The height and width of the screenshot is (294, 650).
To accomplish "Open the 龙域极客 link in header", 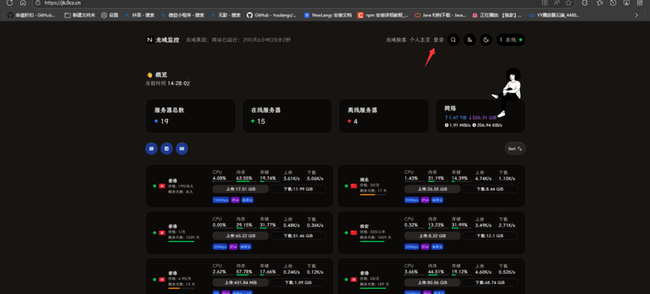I will click(x=396, y=40).
